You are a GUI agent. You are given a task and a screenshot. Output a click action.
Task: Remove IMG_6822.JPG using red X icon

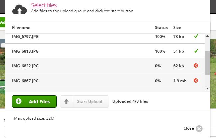[196, 66]
